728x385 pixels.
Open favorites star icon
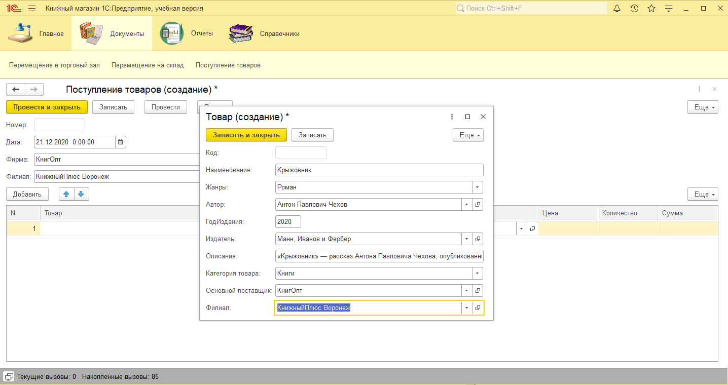pyautogui.click(x=651, y=9)
